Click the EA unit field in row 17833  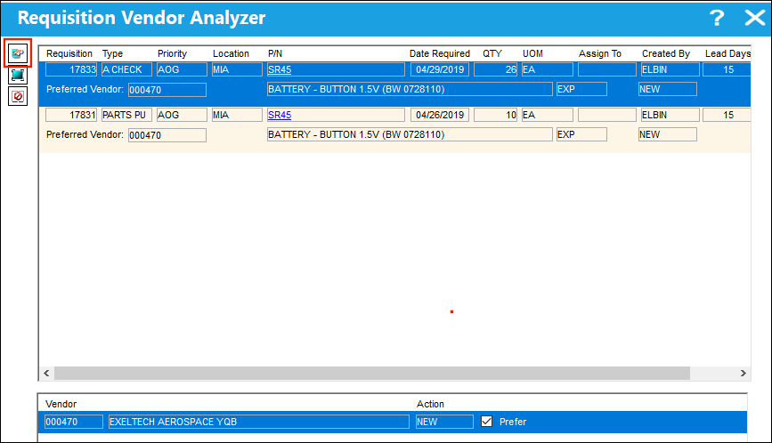pyautogui.click(x=548, y=69)
